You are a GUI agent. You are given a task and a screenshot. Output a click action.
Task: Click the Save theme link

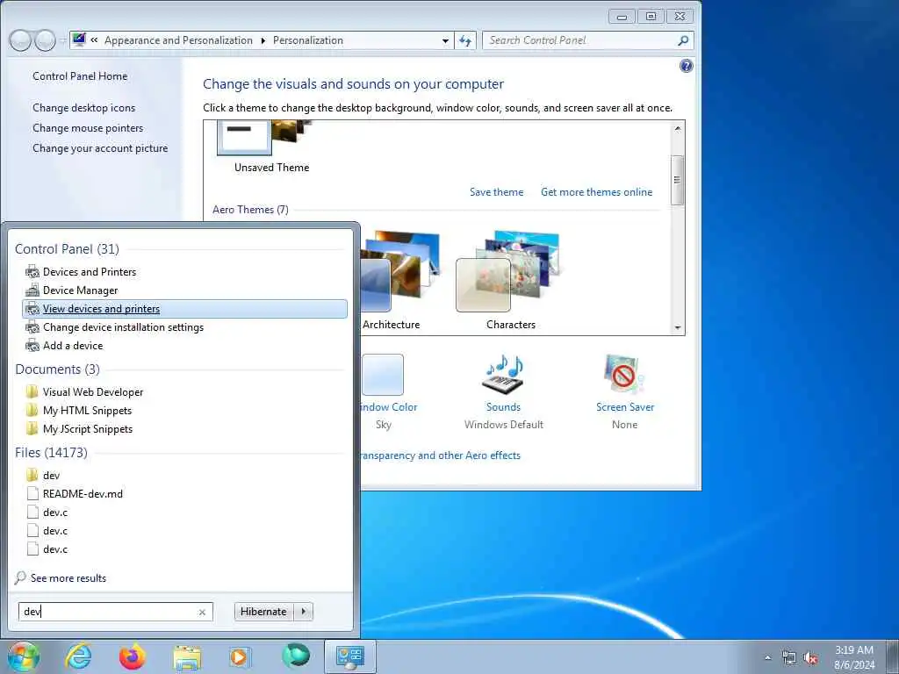tap(497, 192)
